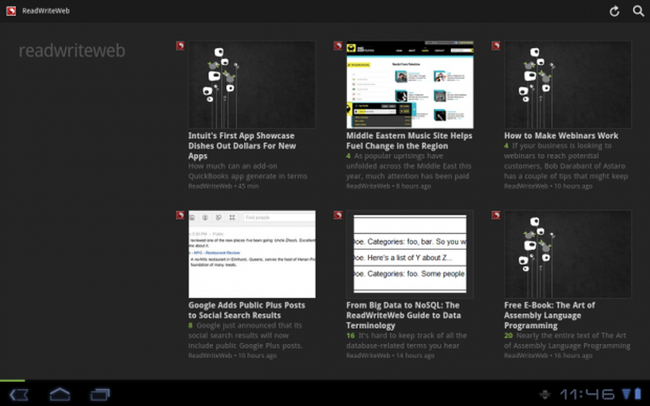Image resolution: width=650 pixels, height=406 pixels.
Task: Tap the "ReadWriteWeb" title in the action bar
Action: [x=46, y=11]
